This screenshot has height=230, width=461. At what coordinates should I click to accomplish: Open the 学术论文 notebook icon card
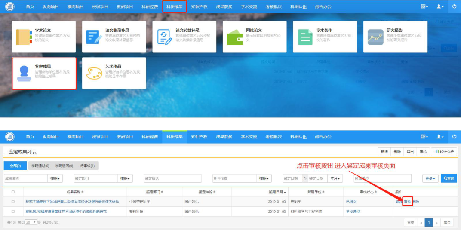[x=24, y=37]
